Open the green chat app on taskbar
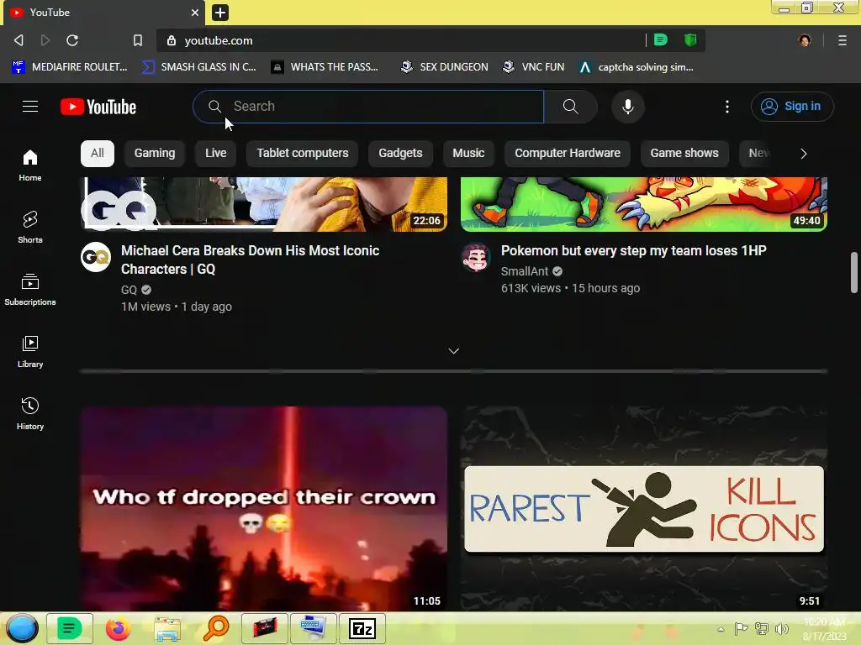The image size is (861, 645). 70,628
